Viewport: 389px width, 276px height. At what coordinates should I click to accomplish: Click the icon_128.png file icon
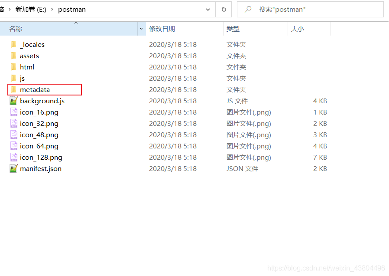[x=14, y=157]
